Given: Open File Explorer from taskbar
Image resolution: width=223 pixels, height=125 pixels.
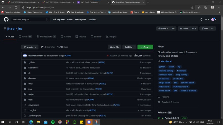Looking at the screenshot, I should pos(38,122).
